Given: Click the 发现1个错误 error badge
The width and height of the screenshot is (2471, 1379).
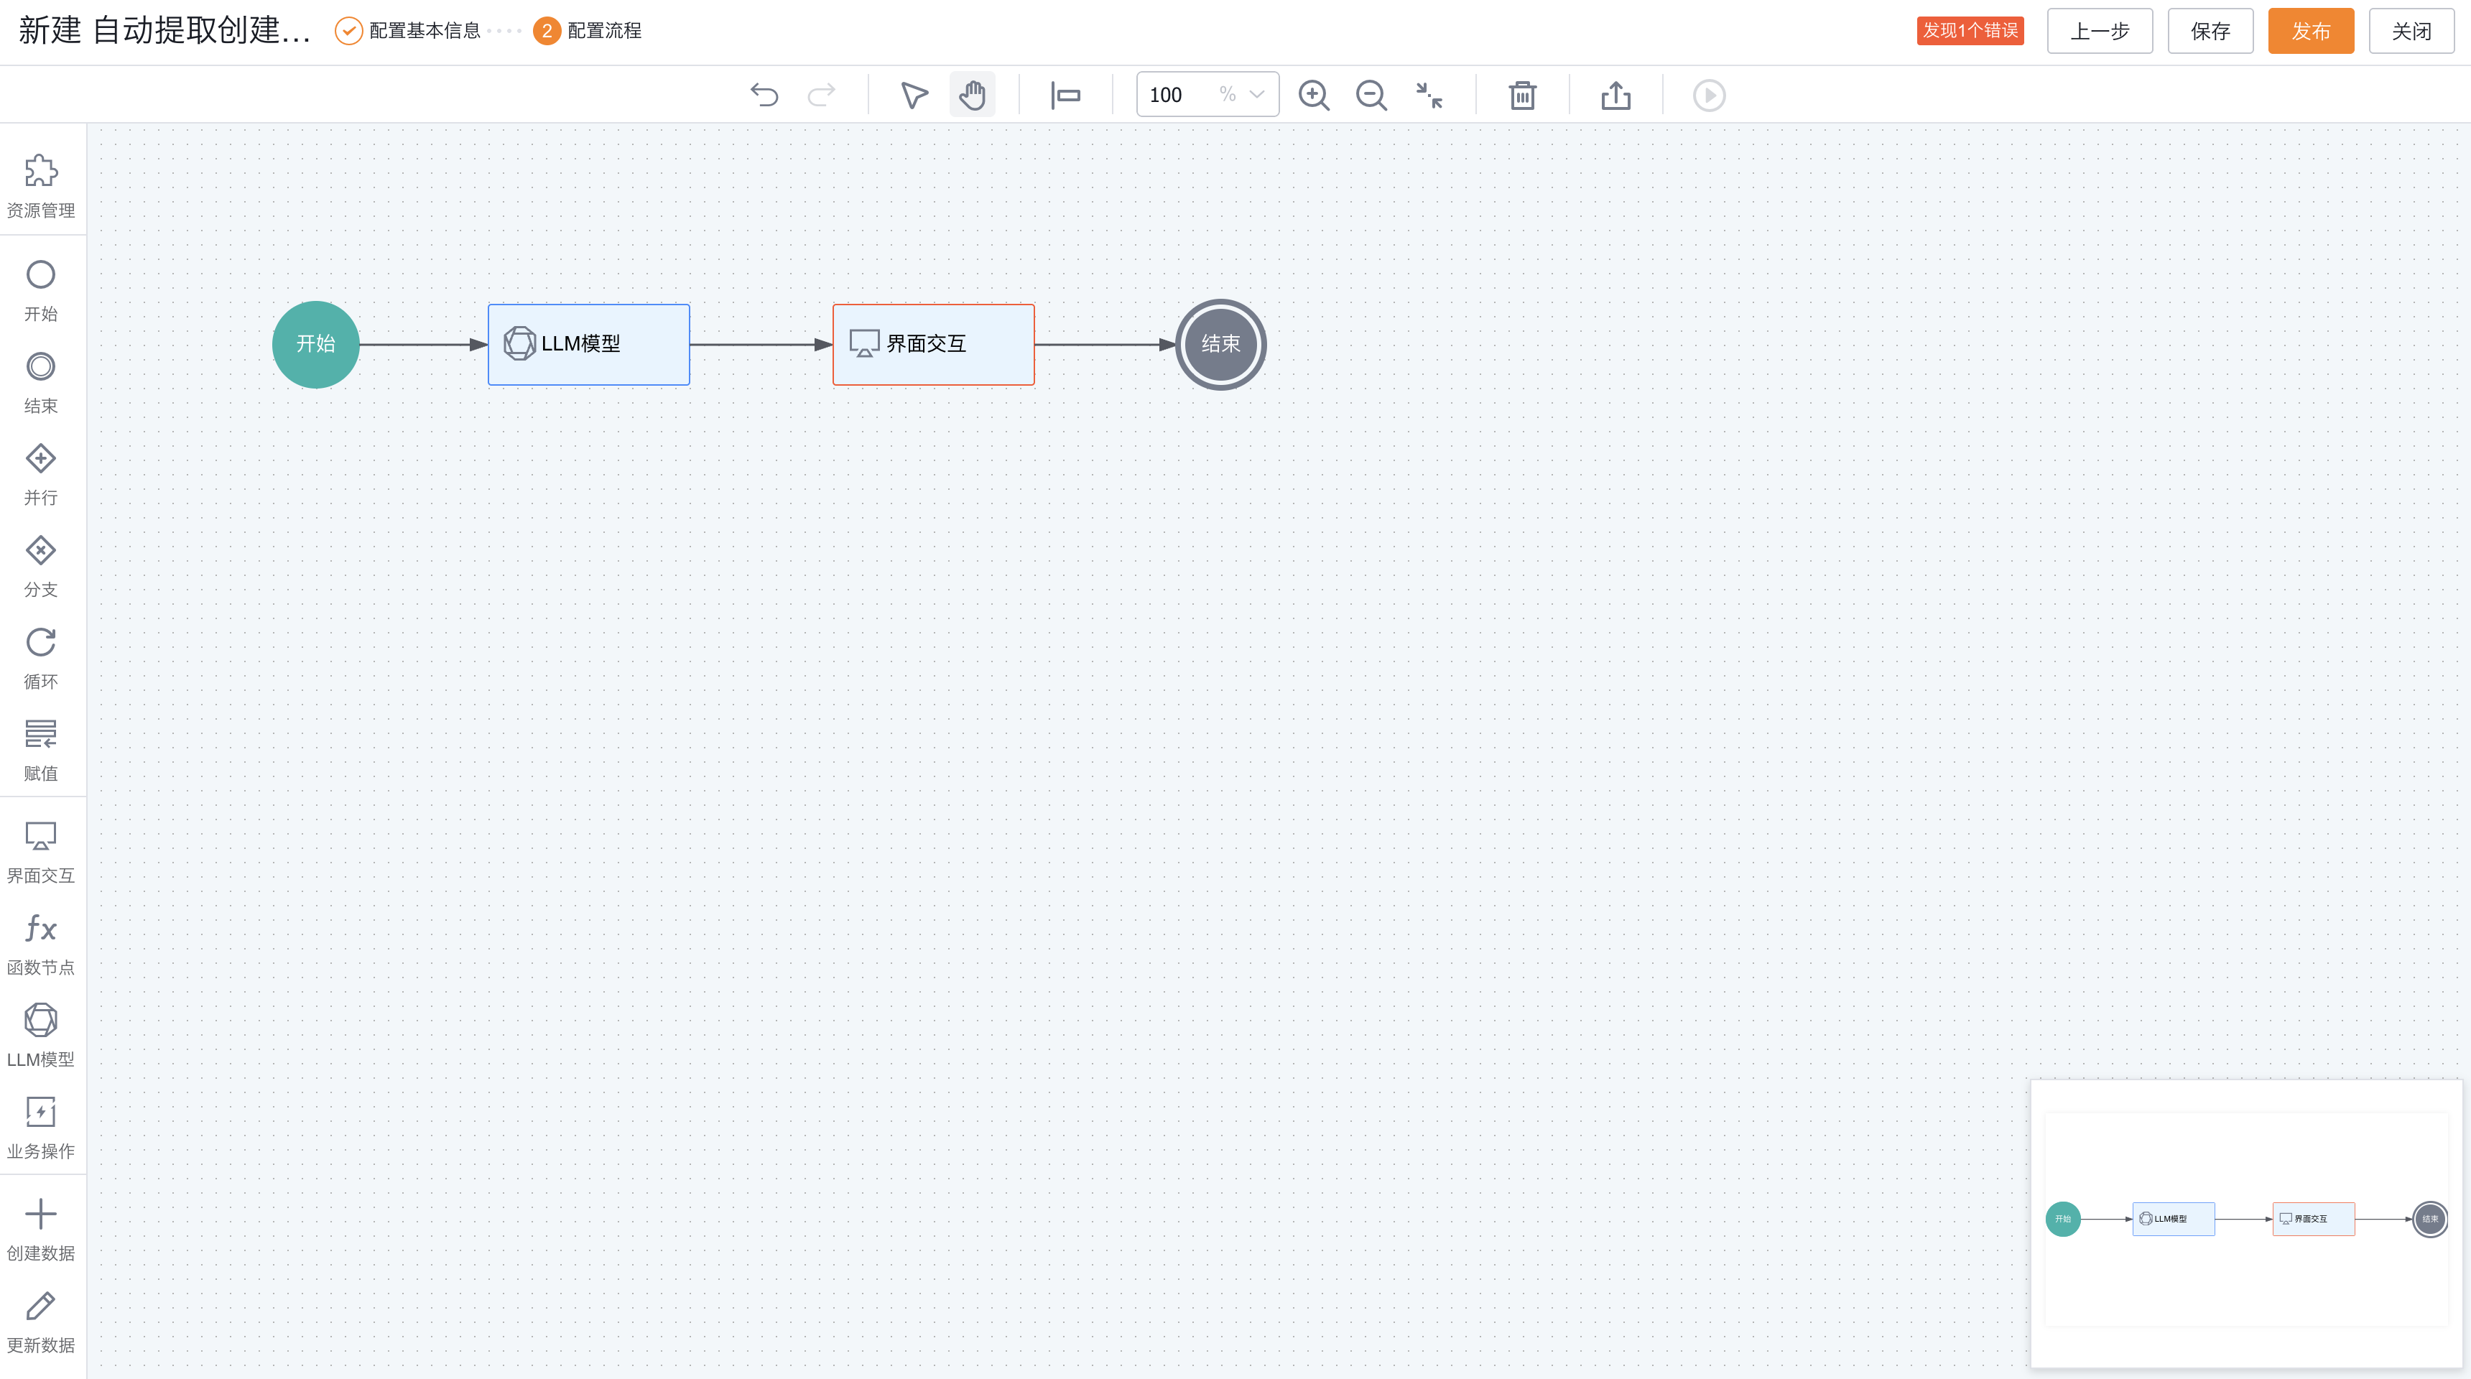Looking at the screenshot, I should [1970, 31].
